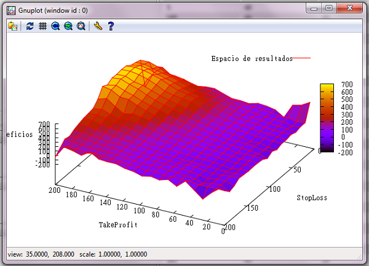
Task: Click the 'Espacio de resultados' legend entry
Action: [252, 58]
